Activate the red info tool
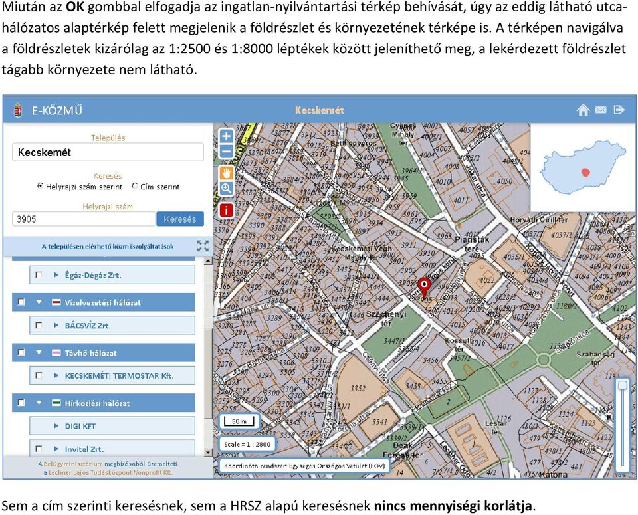The image size is (638, 515). pos(226,210)
